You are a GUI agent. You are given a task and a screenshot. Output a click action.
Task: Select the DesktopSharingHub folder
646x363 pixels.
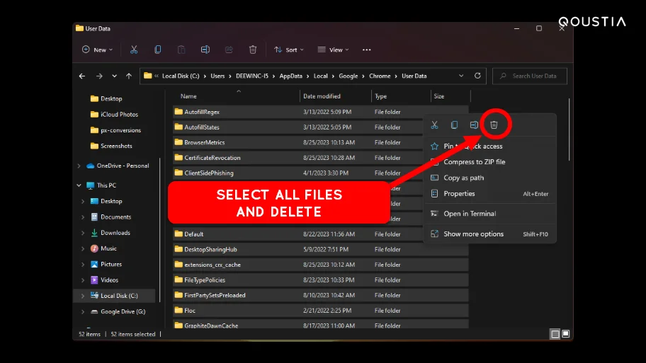point(321,249)
